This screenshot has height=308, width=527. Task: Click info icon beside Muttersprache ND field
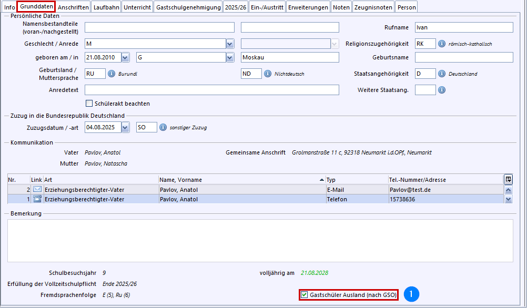click(267, 74)
